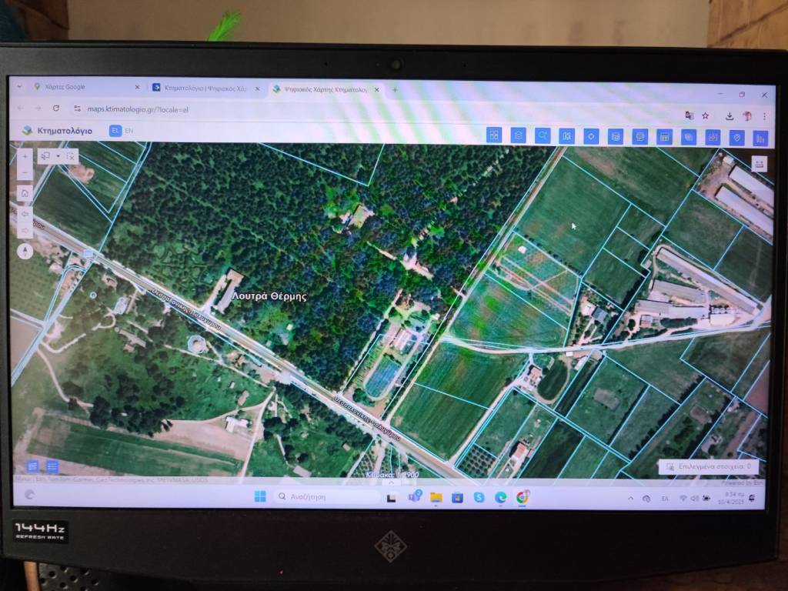Switch language to EN
This screenshot has width=788, height=591.
[129, 131]
